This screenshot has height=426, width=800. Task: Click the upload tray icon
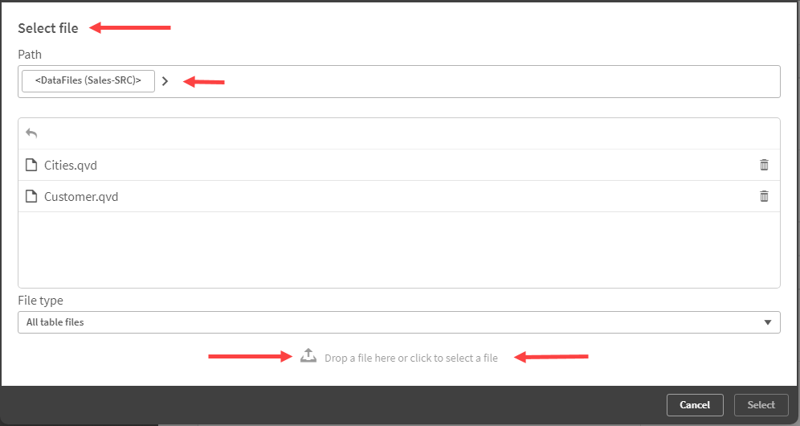pyautogui.click(x=308, y=356)
